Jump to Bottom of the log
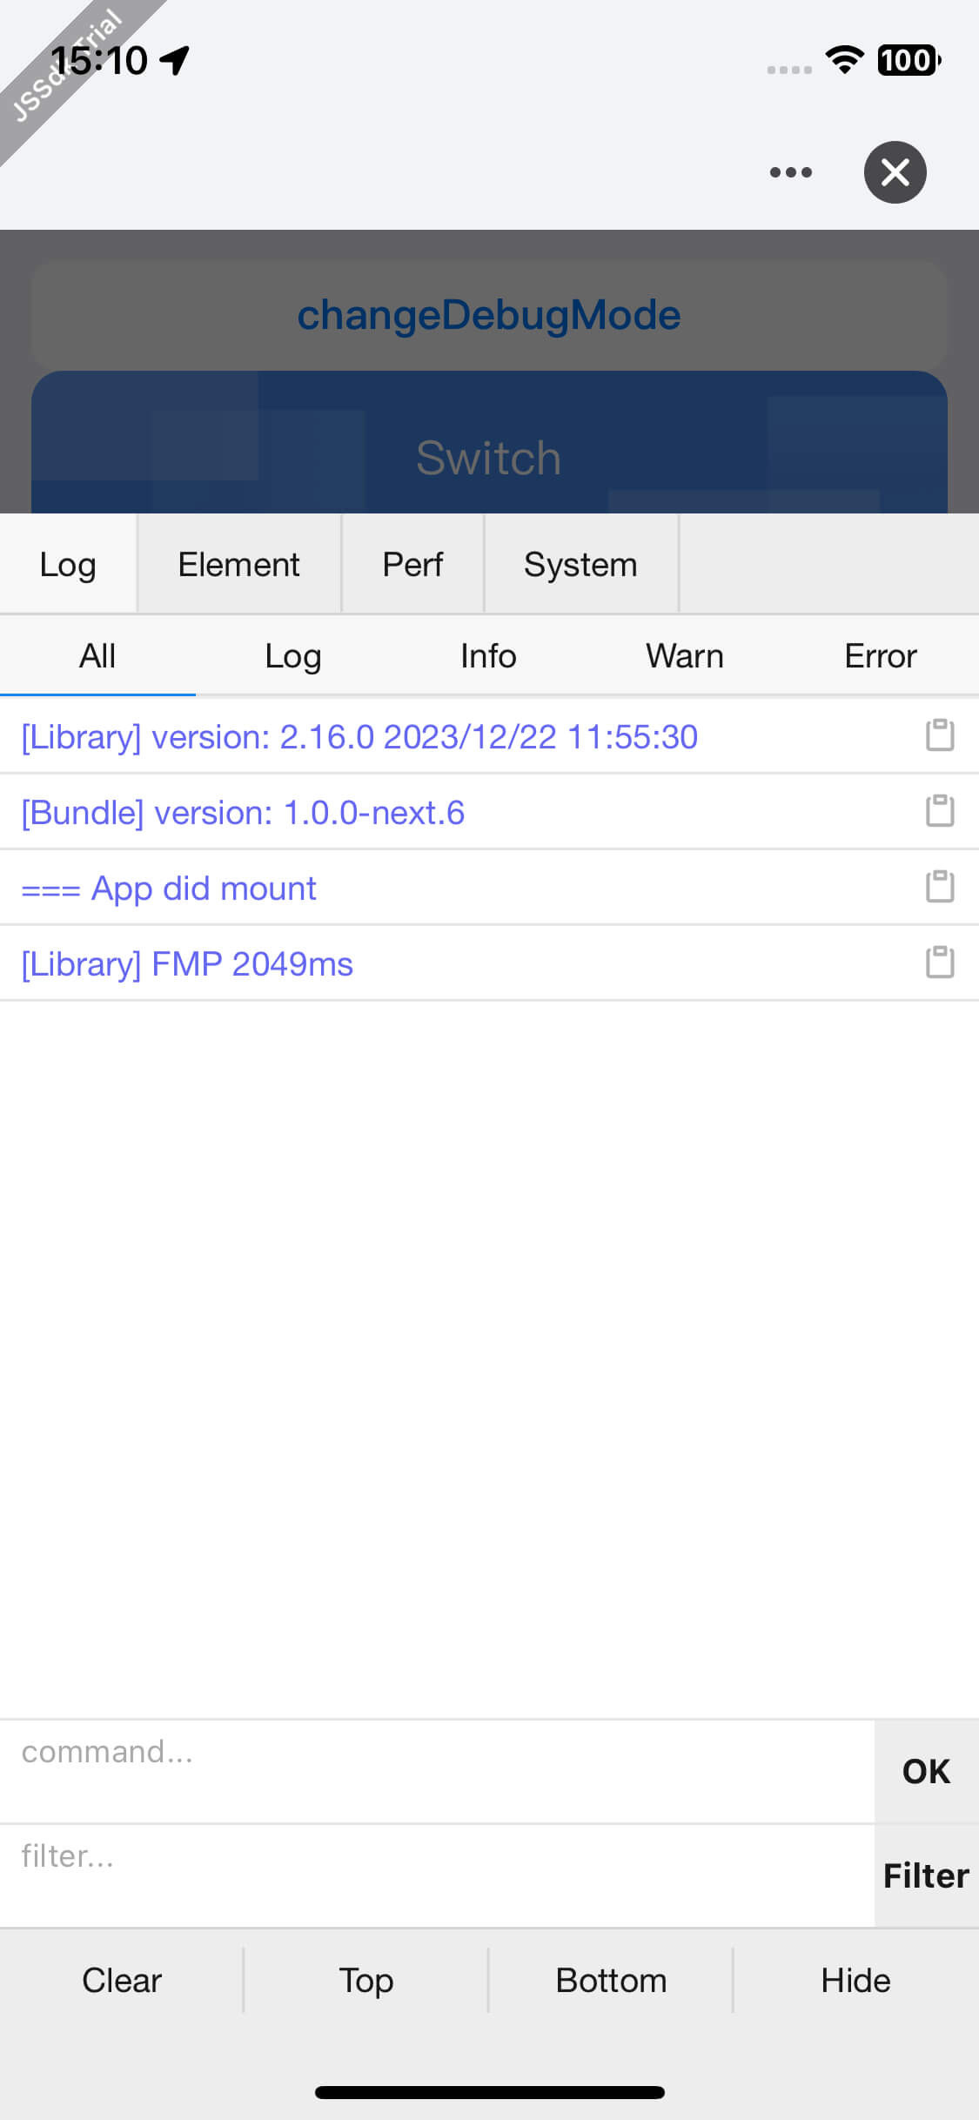Image resolution: width=979 pixels, height=2120 pixels. tap(611, 1980)
